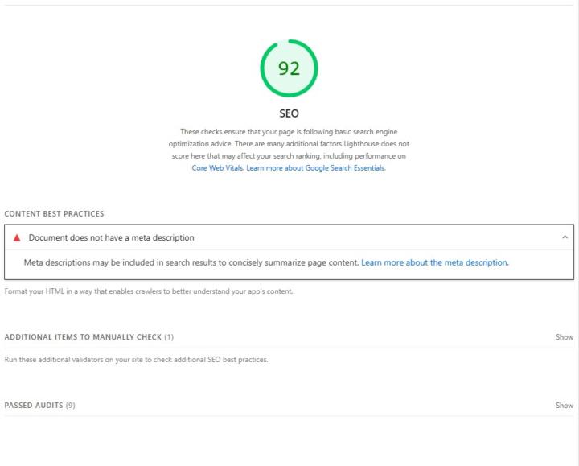
Task: Click the Passed Audits heading text
Action: coord(33,406)
